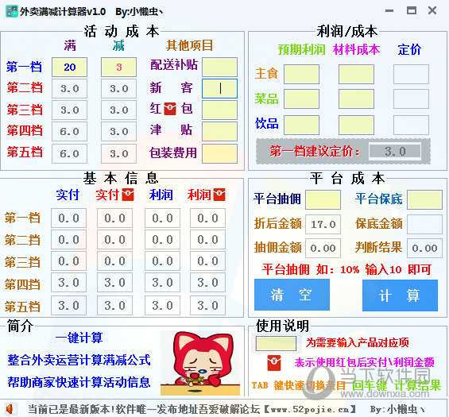Click the 平台保底 input field
The width and height of the screenshot is (449, 417).
(424, 199)
